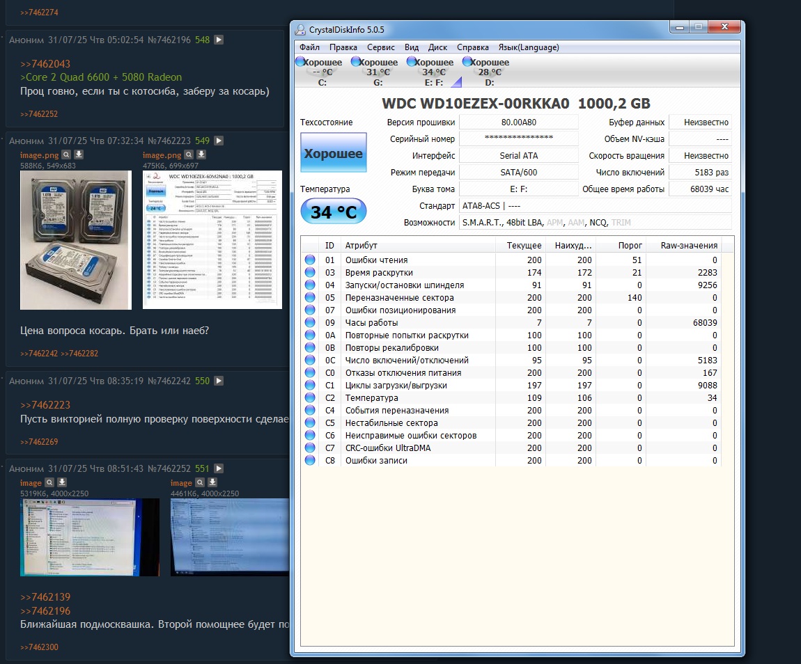Click the Число включений value 5183 раз
The image size is (801, 664).
[x=701, y=172]
